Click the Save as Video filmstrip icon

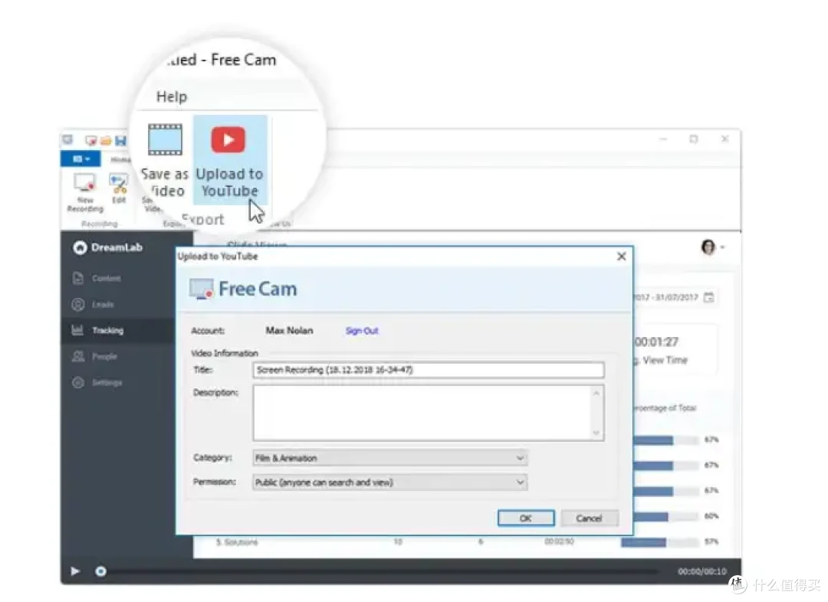click(x=165, y=140)
